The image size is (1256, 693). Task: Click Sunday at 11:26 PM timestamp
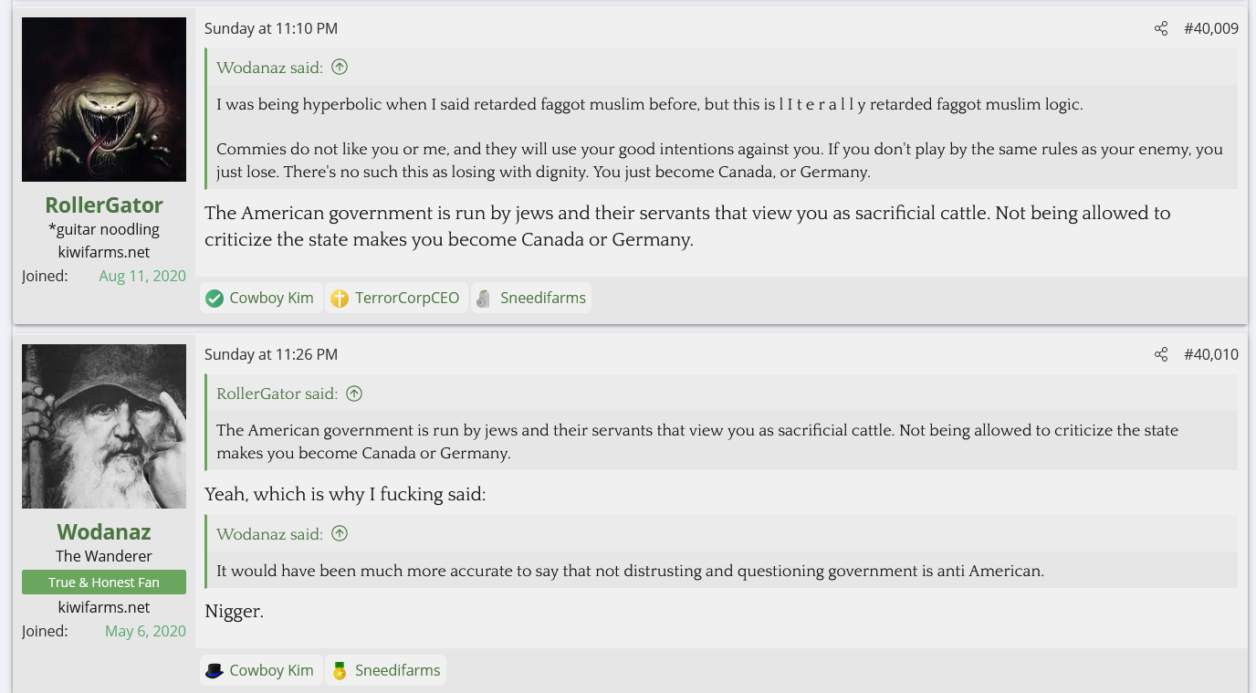click(271, 354)
